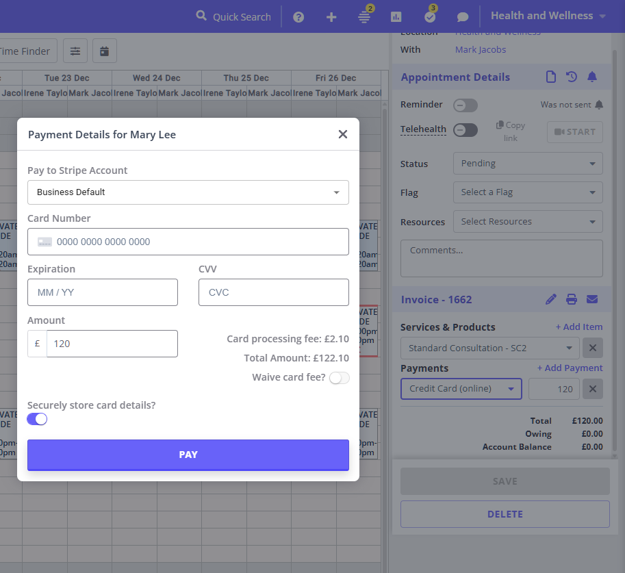Toggle the Reminder switch
This screenshot has height=573, width=625.
coord(465,105)
